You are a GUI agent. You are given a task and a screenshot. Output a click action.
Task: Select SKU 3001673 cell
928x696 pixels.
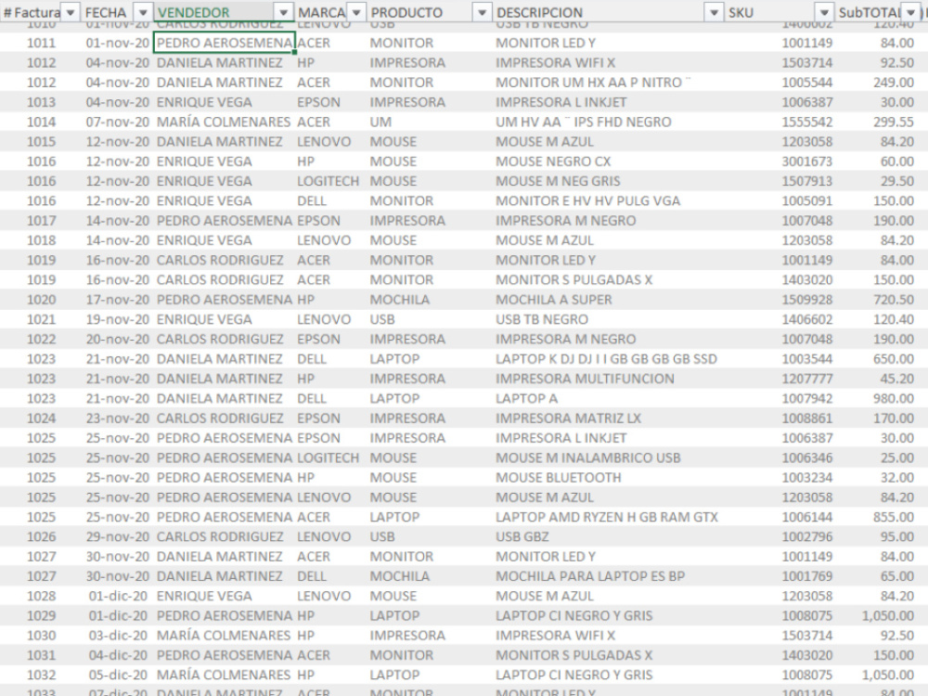tap(806, 161)
